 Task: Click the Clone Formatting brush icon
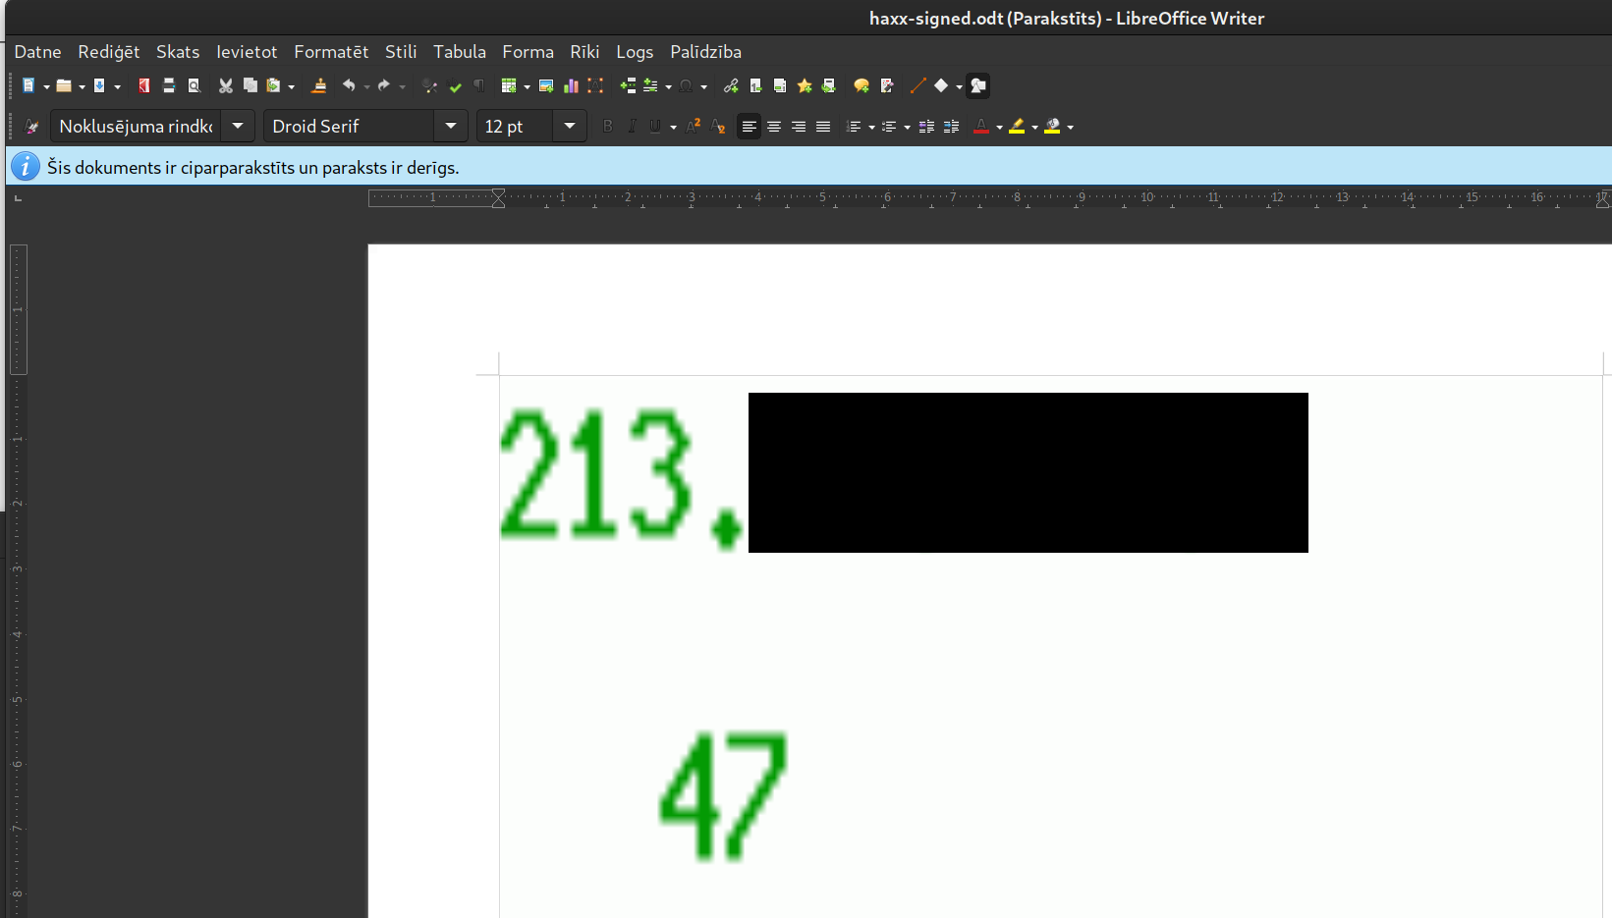point(318,86)
